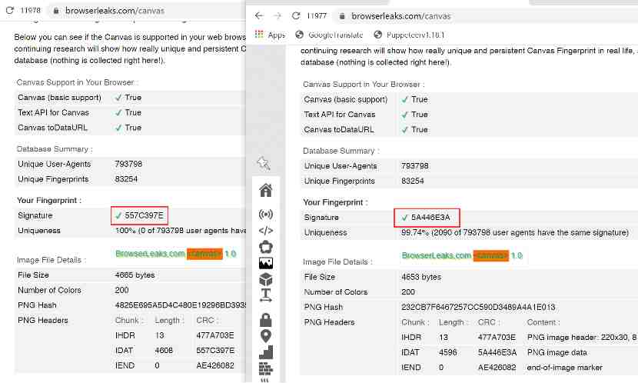Screen dimensions: 638x383
Task: Select the 100% uniqueness text in left window
Action: [x=180, y=231]
